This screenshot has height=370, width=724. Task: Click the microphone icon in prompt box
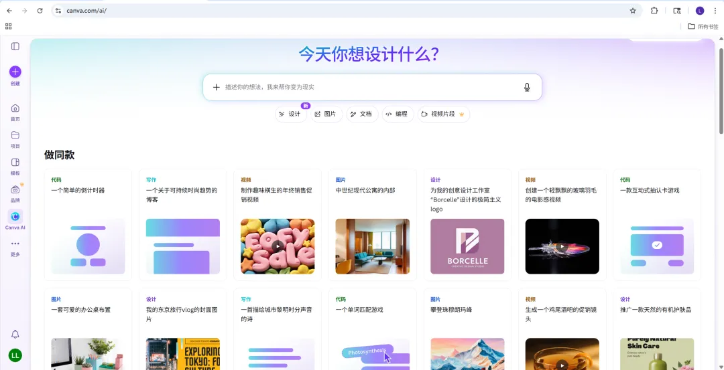(x=527, y=87)
